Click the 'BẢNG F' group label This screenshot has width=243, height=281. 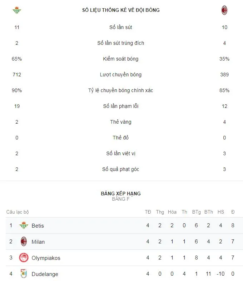(121, 199)
